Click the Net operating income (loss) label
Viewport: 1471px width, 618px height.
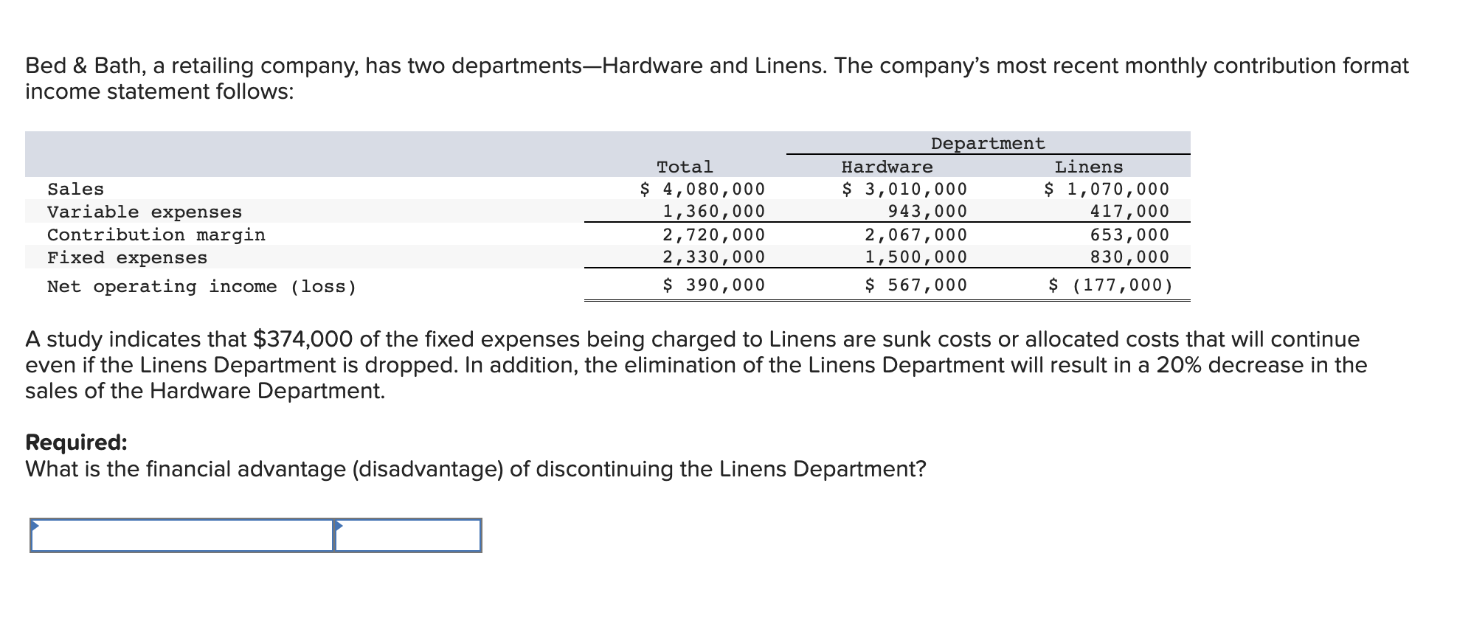[201, 287]
